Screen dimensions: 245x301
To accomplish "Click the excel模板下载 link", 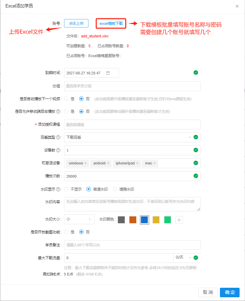I will coord(111,23).
